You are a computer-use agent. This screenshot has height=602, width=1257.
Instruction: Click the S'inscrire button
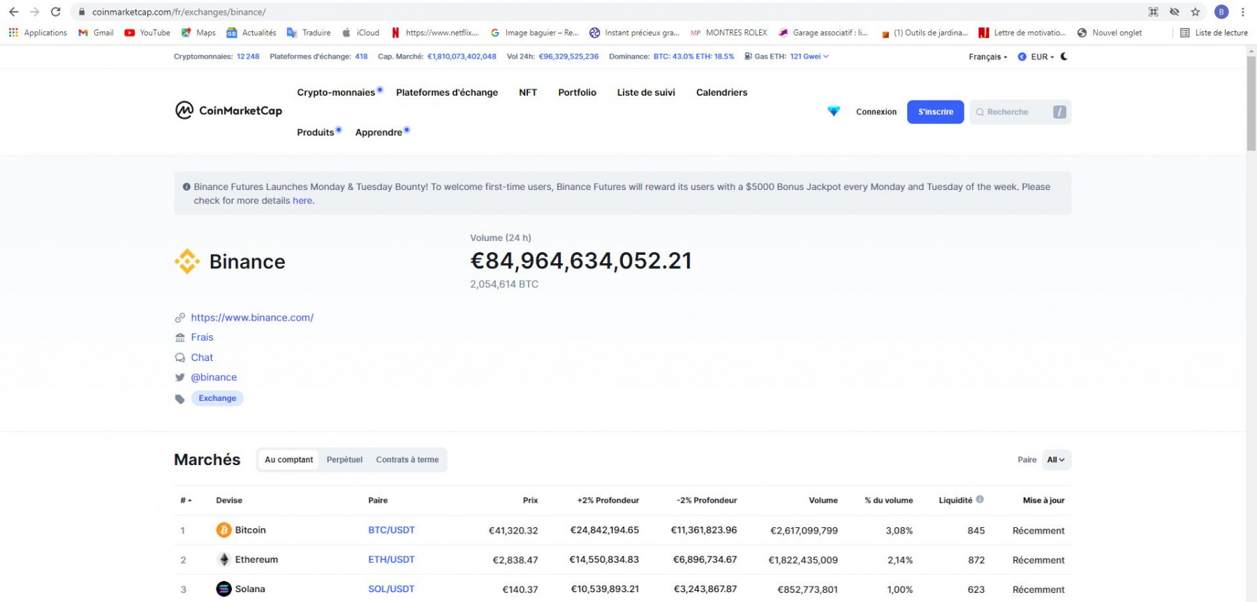(935, 112)
